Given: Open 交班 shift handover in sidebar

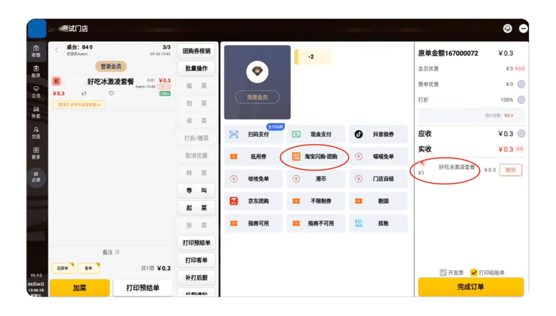Looking at the screenshot, I should click(36, 132).
